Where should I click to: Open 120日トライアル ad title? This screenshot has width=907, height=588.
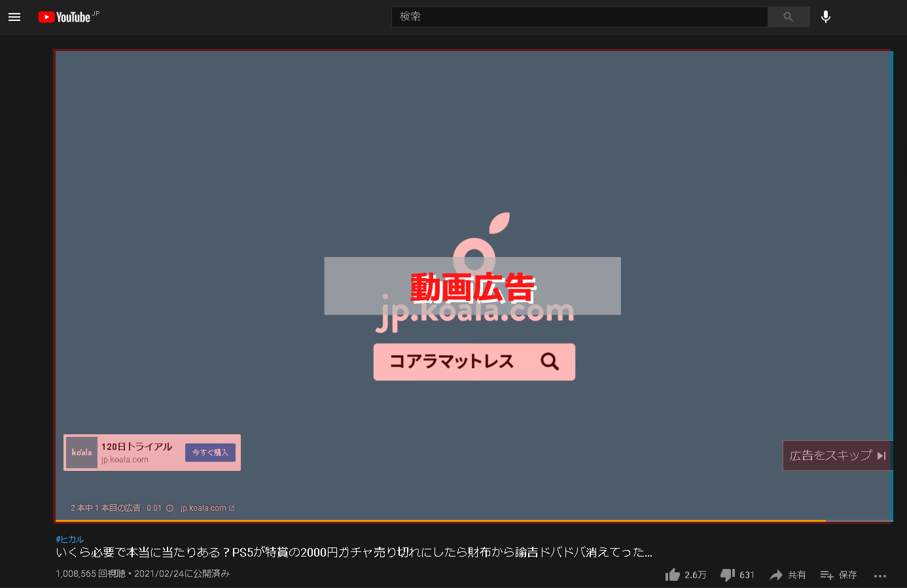point(137,447)
